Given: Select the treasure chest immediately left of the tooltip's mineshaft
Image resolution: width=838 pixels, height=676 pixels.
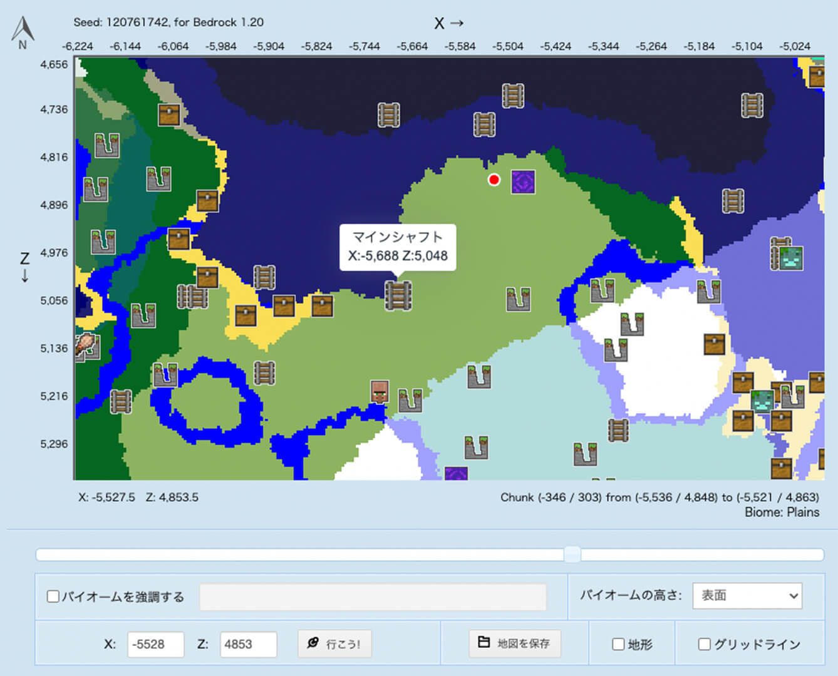Looking at the screenshot, I should (x=322, y=306).
